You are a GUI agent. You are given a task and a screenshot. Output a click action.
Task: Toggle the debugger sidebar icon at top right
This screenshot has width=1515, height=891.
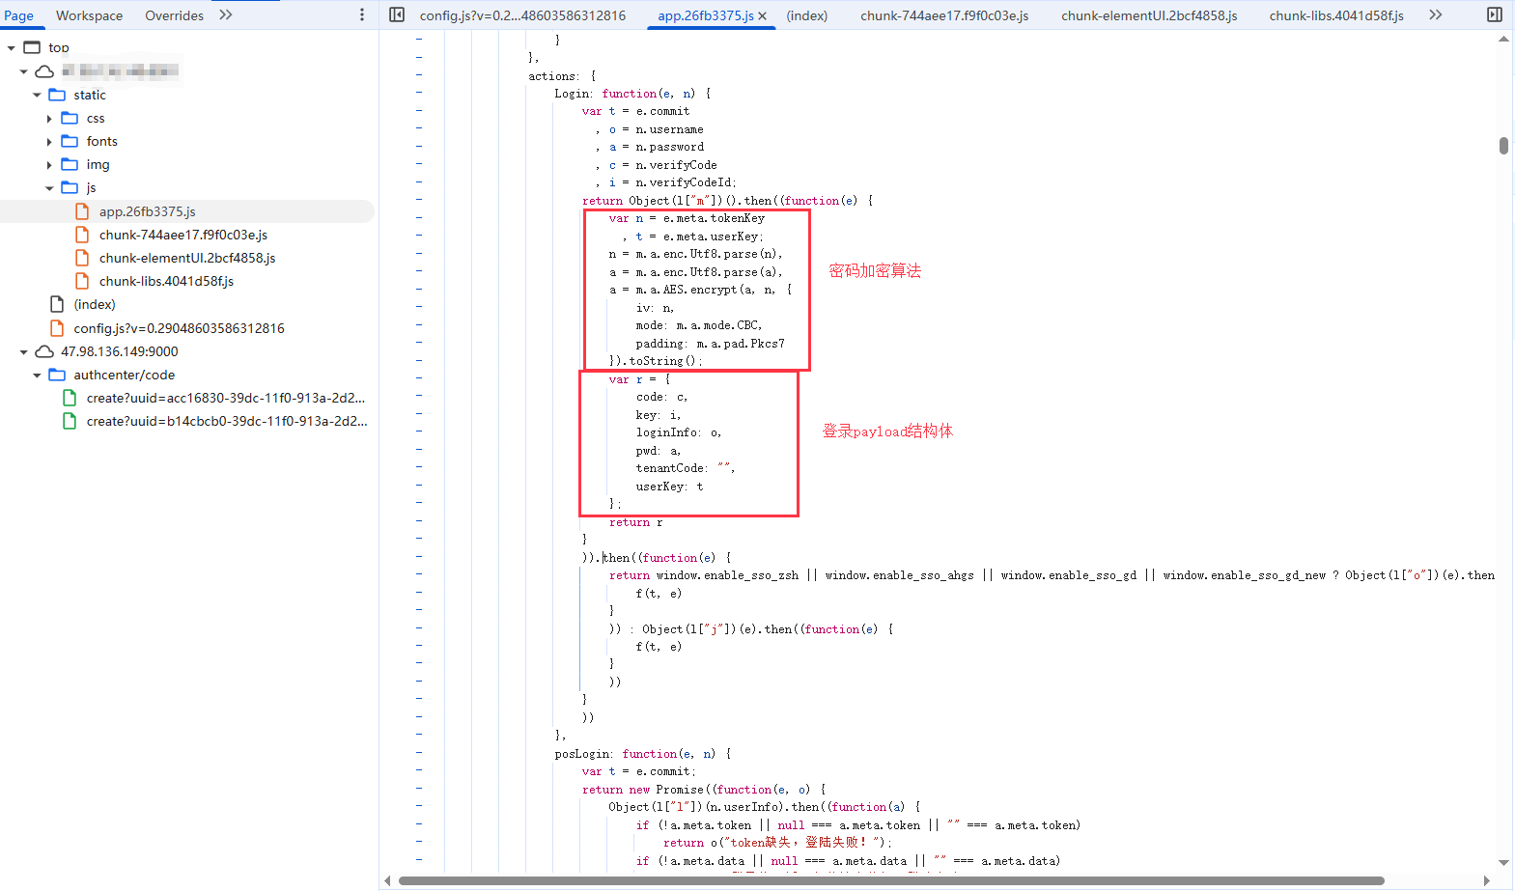[x=1494, y=15]
